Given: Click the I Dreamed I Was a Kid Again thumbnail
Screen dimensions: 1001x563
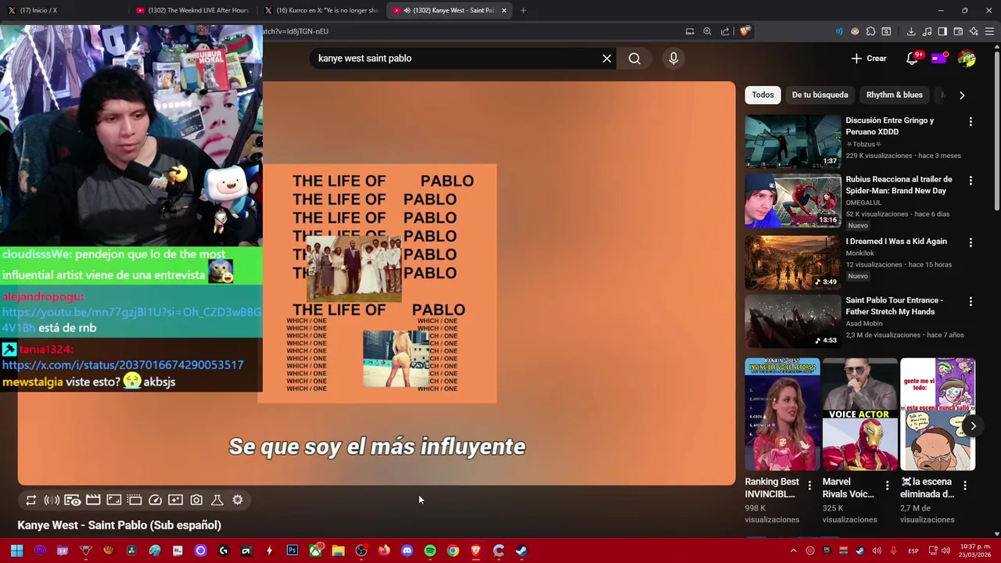Looking at the screenshot, I should (793, 263).
